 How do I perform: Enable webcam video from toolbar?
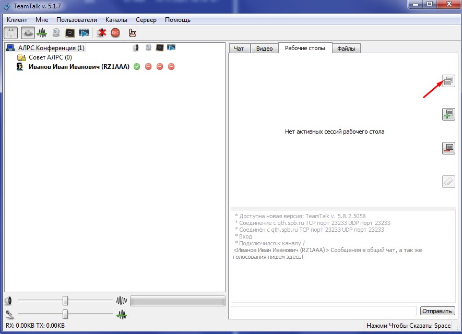(x=56, y=33)
